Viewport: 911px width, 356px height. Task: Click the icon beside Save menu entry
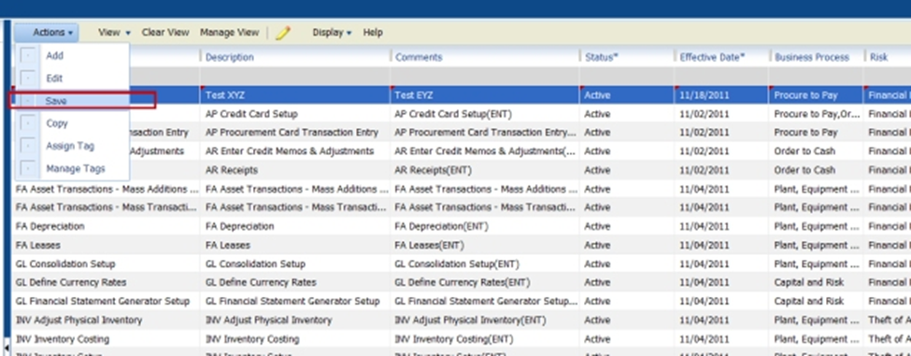[27, 101]
